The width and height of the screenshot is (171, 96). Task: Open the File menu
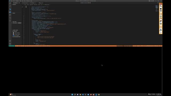click(12, 1)
